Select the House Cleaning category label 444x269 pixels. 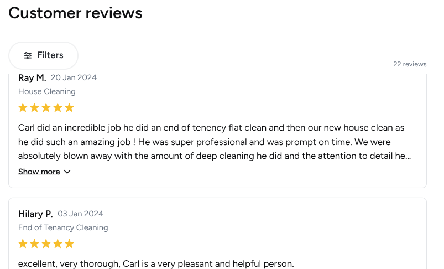[x=47, y=91]
